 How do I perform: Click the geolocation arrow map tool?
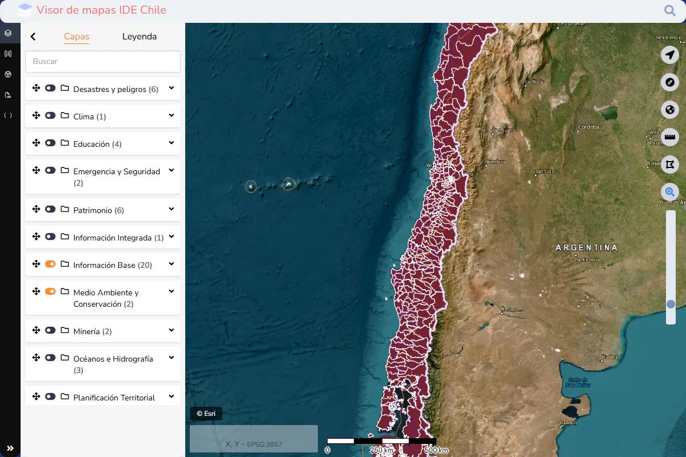[x=670, y=55]
